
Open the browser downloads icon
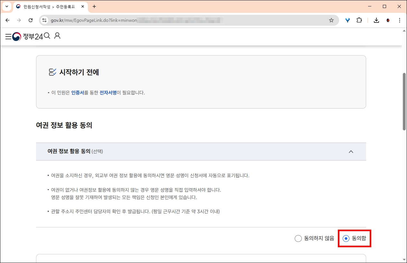click(x=376, y=20)
